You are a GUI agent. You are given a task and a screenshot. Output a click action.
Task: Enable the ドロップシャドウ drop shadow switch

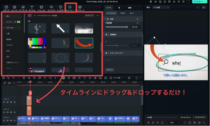coord(107,53)
